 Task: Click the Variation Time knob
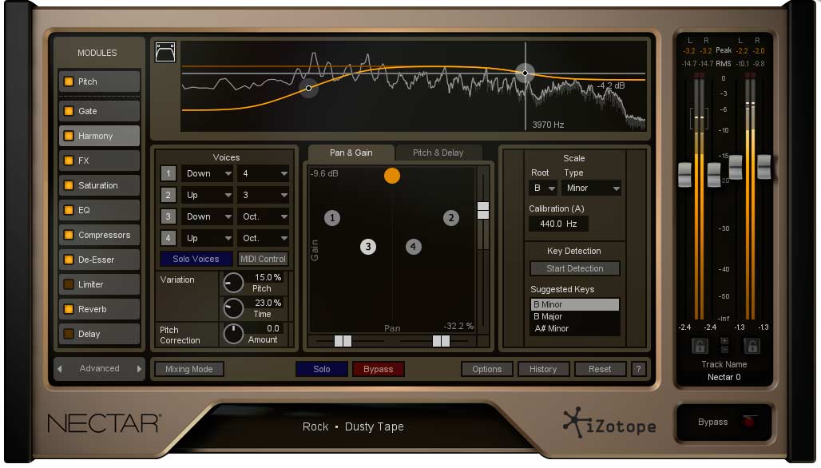(x=233, y=308)
